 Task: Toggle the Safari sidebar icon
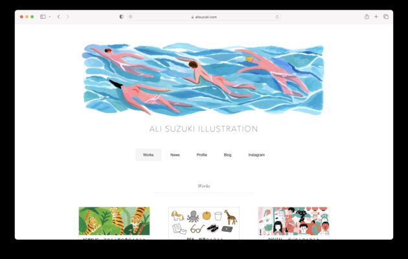click(43, 17)
